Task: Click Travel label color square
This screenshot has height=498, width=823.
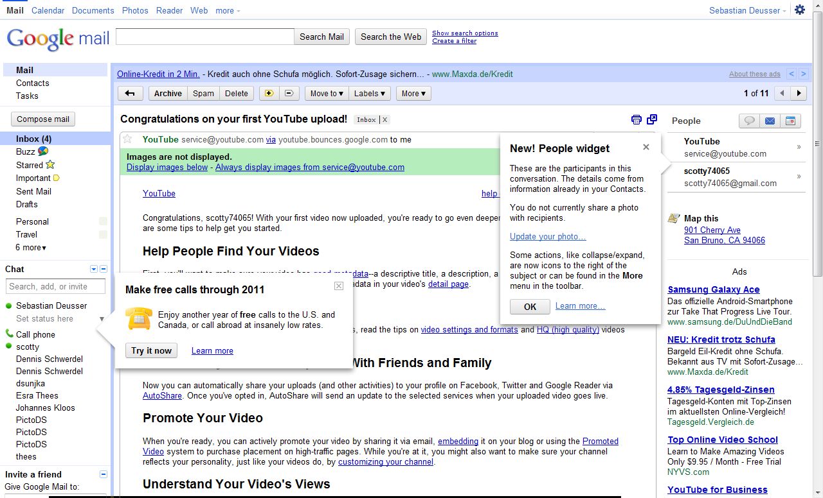Action: pos(103,234)
